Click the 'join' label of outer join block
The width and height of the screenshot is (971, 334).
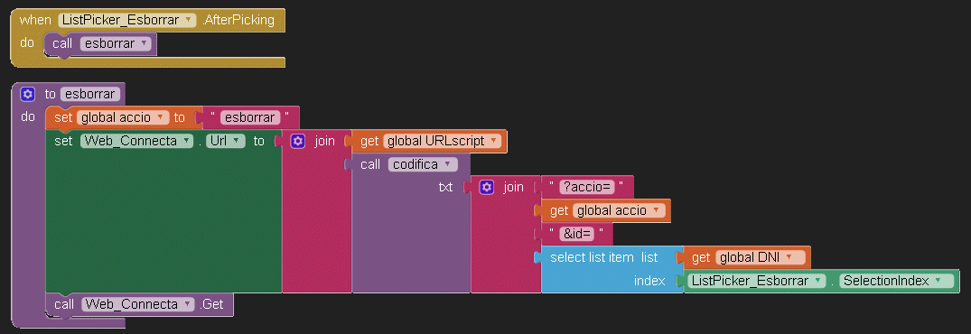coord(324,141)
